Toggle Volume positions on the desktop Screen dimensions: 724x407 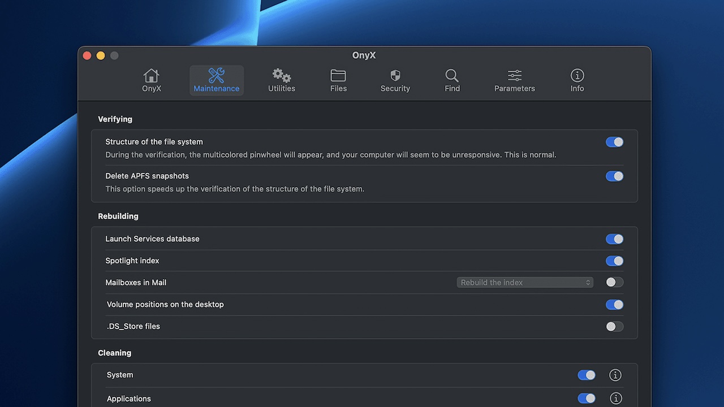pyautogui.click(x=614, y=305)
